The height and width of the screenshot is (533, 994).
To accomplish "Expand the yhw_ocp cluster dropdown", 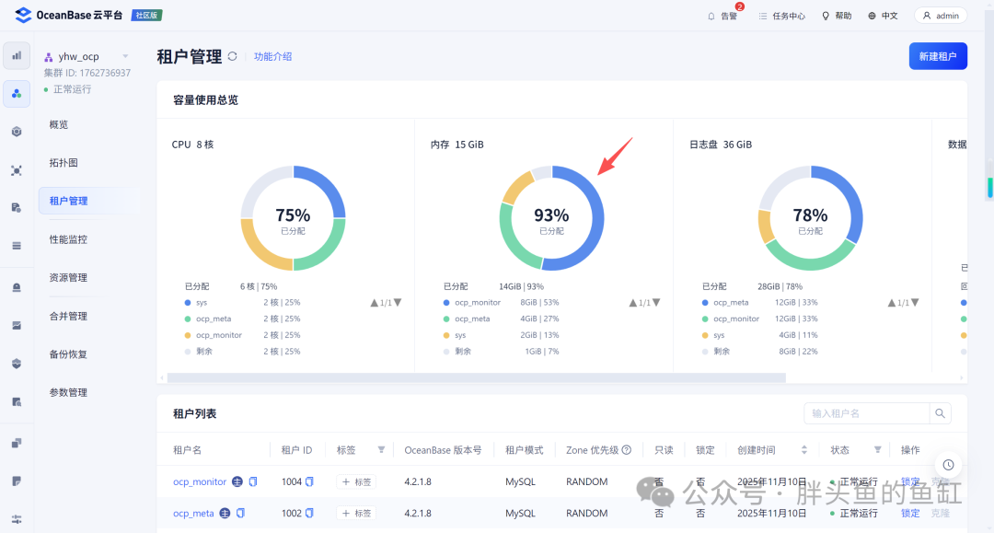I will click(125, 56).
